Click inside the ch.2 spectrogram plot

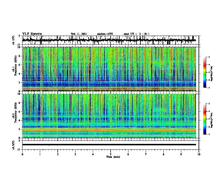pos(109,116)
